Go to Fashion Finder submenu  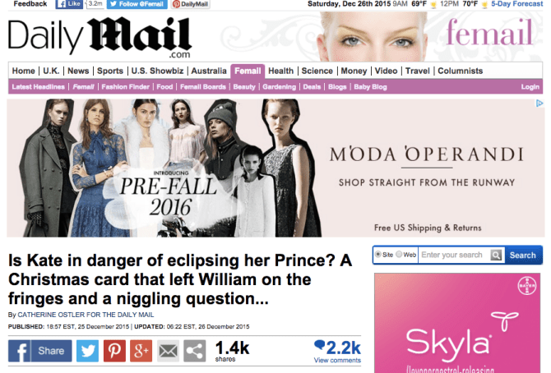pyautogui.click(x=126, y=87)
